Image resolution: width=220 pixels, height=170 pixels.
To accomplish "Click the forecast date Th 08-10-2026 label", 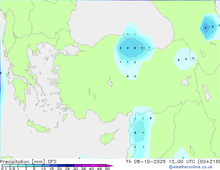I will pos(146,161).
